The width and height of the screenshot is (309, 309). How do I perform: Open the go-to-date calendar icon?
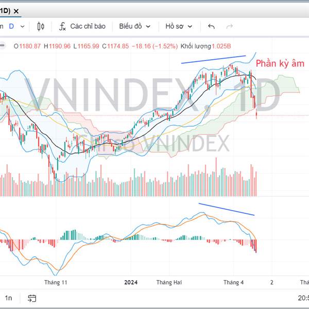tap(32, 298)
